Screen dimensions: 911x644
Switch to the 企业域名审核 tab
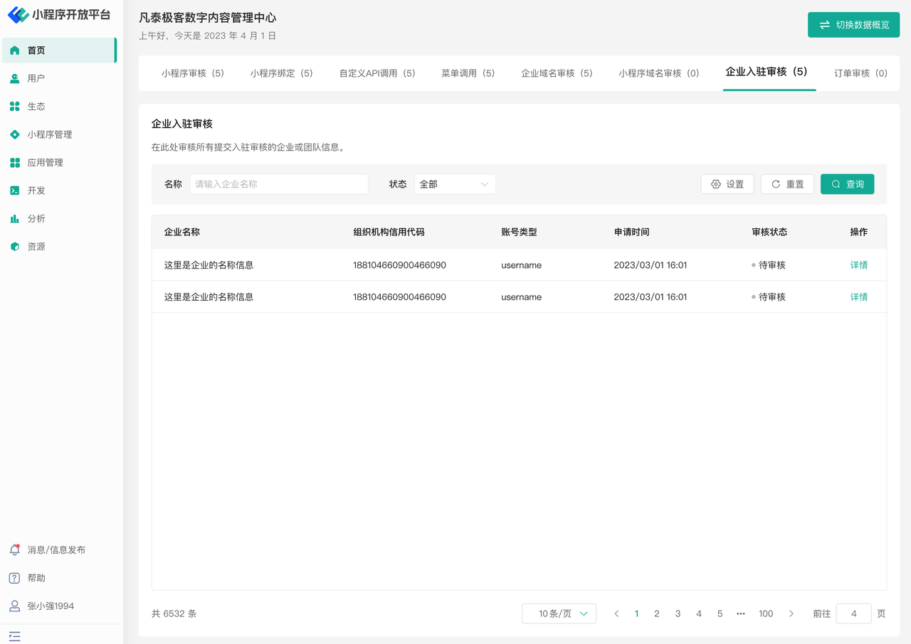(x=557, y=73)
